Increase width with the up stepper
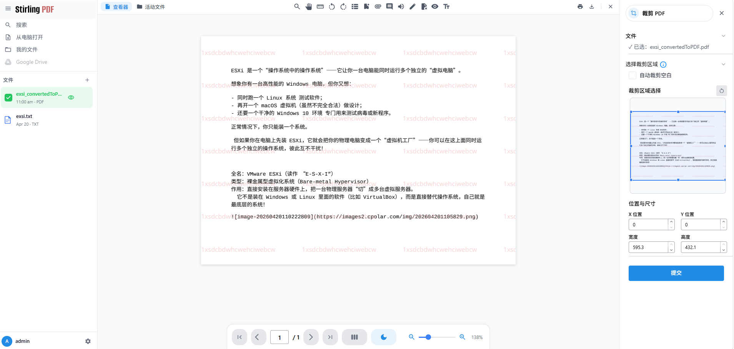 coord(671,244)
